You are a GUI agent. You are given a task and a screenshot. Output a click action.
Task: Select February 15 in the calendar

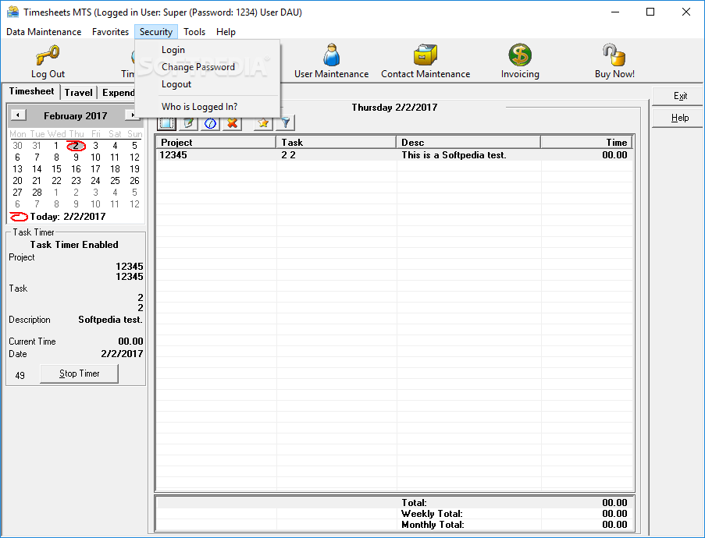click(x=56, y=169)
